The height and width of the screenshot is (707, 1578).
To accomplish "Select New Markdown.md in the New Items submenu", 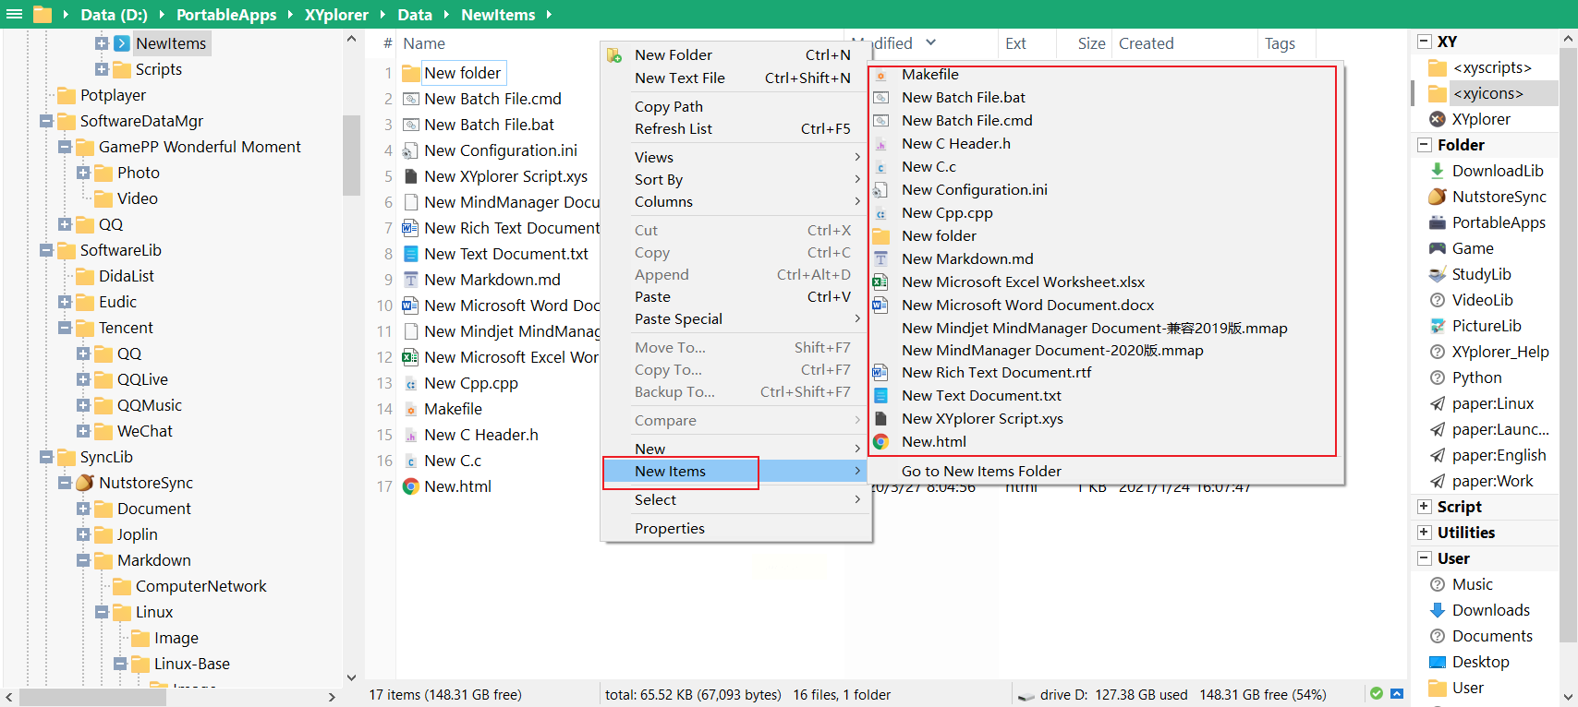I will (966, 259).
